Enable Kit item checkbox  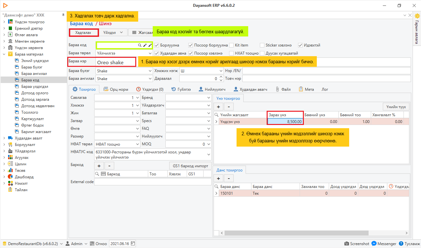click(232, 45)
